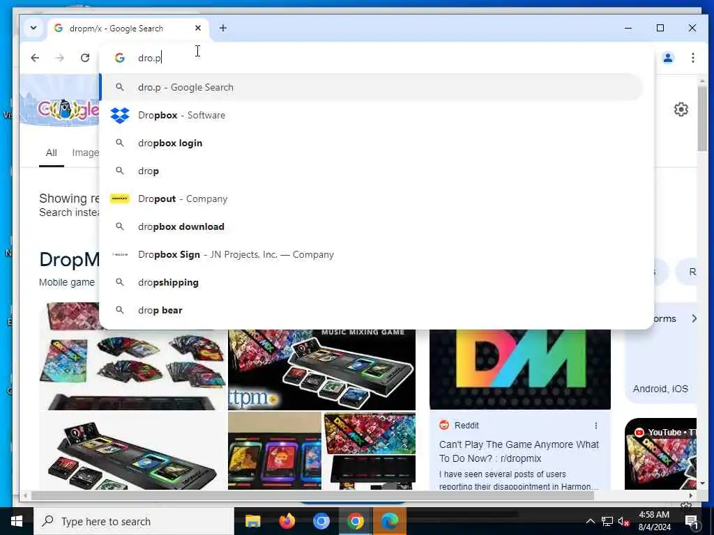The image size is (714, 535).
Task: Open the tab search dropdown arrow
Action: (33, 28)
